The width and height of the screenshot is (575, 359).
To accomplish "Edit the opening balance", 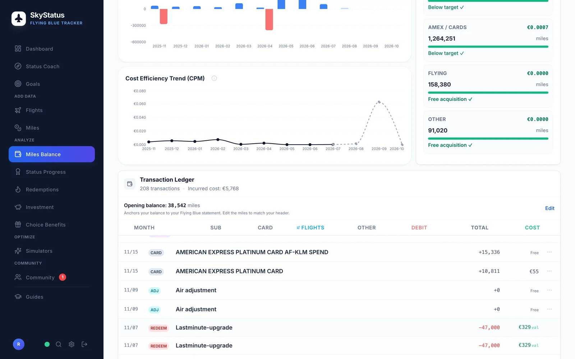I will point(549,208).
